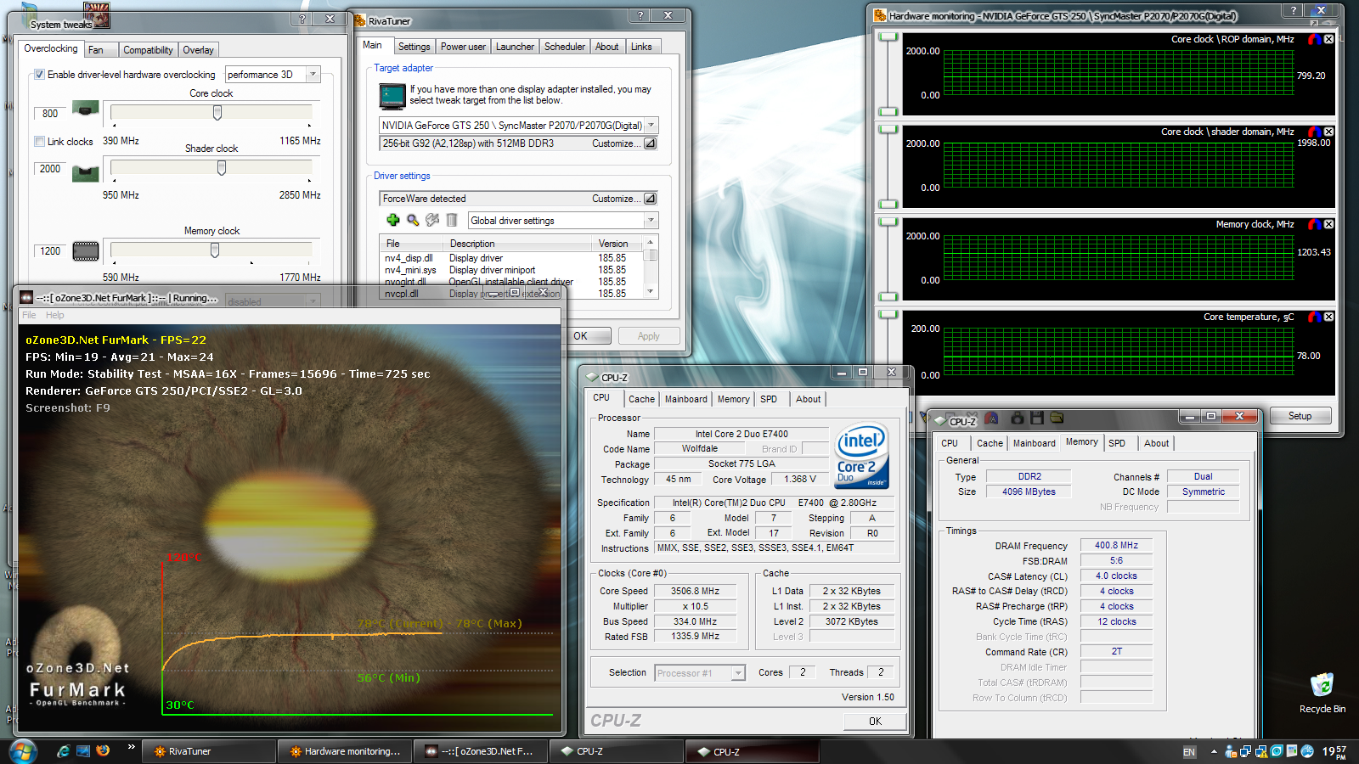Viewport: 1359px width, 764px height.
Task: Open the target adapter GeForce GTS 250 dropdown
Action: [651, 126]
